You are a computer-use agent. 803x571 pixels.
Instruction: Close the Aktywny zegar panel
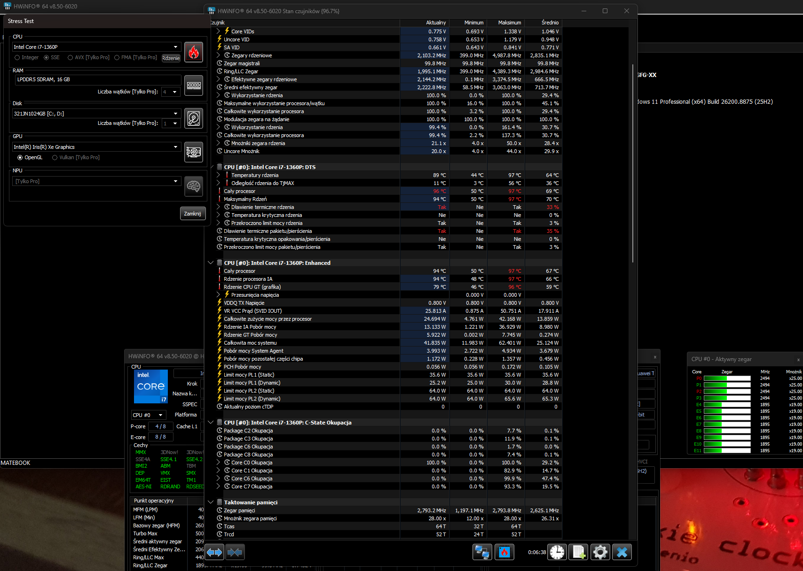tap(798, 360)
